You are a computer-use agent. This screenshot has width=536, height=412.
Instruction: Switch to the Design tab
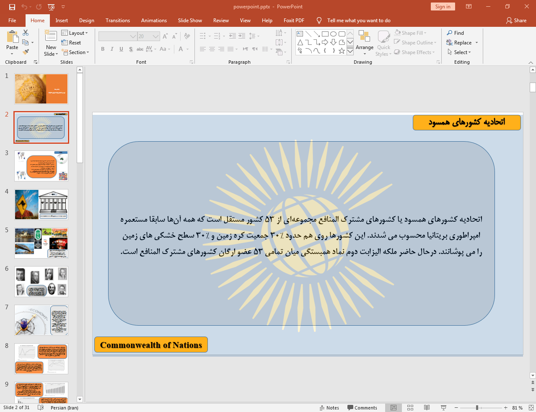point(87,21)
